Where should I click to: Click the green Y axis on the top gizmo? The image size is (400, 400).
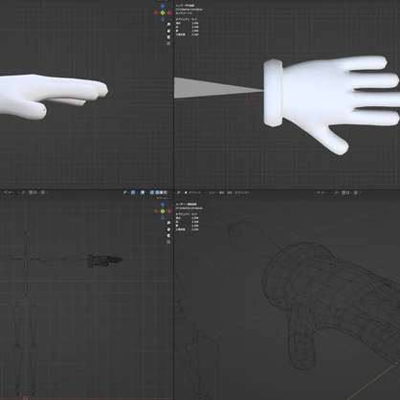[x=163, y=12]
